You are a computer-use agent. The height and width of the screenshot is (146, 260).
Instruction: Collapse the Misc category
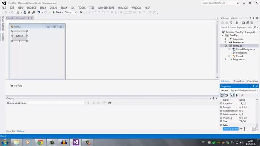coord(221,125)
